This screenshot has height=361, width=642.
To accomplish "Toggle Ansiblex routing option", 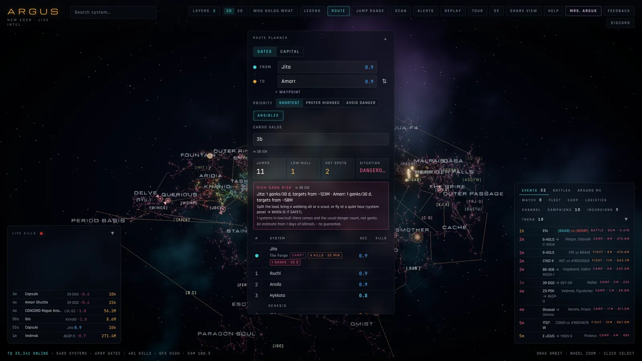I will click(268, 116).
